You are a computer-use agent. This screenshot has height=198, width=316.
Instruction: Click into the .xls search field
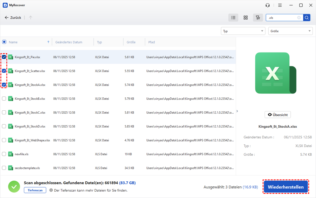(x=282, y=18)
